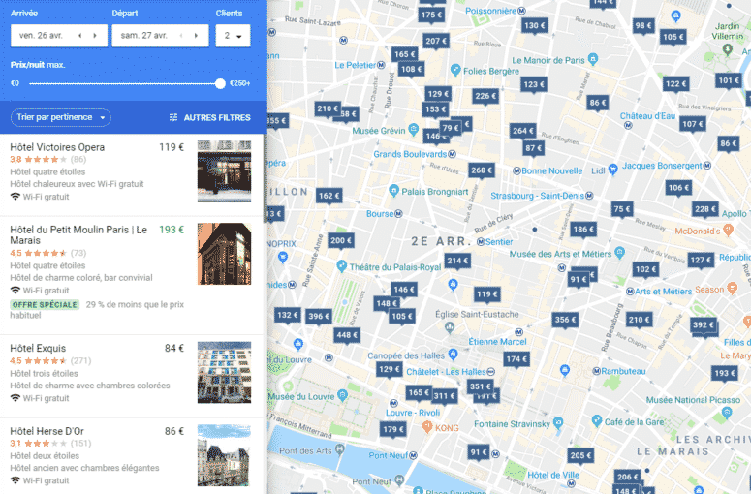Image resolution: width=751 pixels, height=494 pixels.
Task: Click Théâtre du Palais-Royal map icon
Action: pyautogui.click(x=341, y=265)
